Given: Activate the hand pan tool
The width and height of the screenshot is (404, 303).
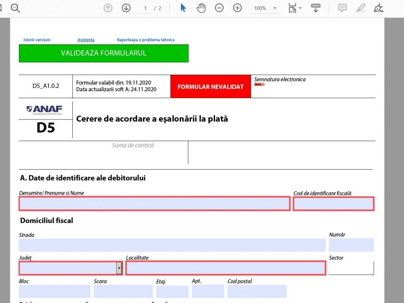Looking at the screenshot, I should (x=201, y=8).
